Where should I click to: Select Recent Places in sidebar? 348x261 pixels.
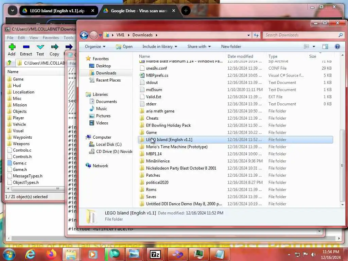coord(108,80)
